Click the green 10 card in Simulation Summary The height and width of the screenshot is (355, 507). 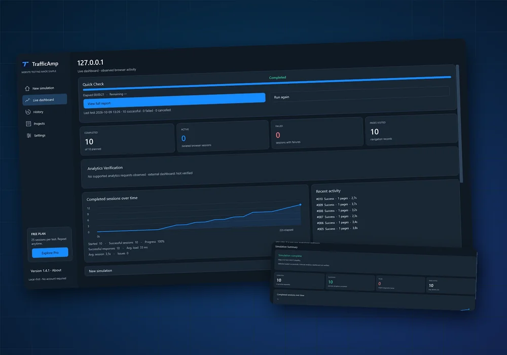click(x=350, y=282)
